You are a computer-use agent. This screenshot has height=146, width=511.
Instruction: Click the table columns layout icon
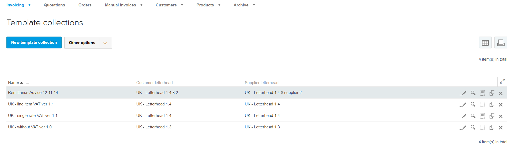pos(485,43)
